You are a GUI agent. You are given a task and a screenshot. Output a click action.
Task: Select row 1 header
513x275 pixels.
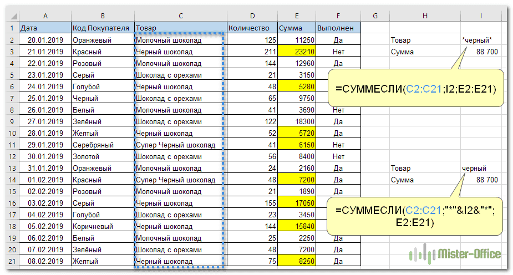coord(11,28)
